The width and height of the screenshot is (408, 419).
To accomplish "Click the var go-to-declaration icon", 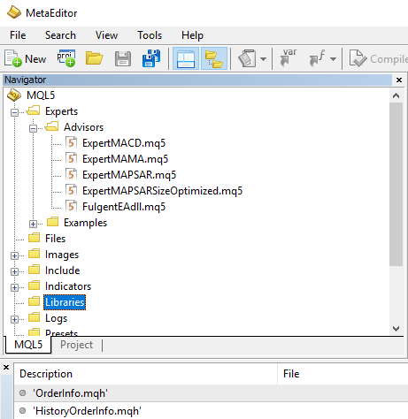I will pos(289,57).
